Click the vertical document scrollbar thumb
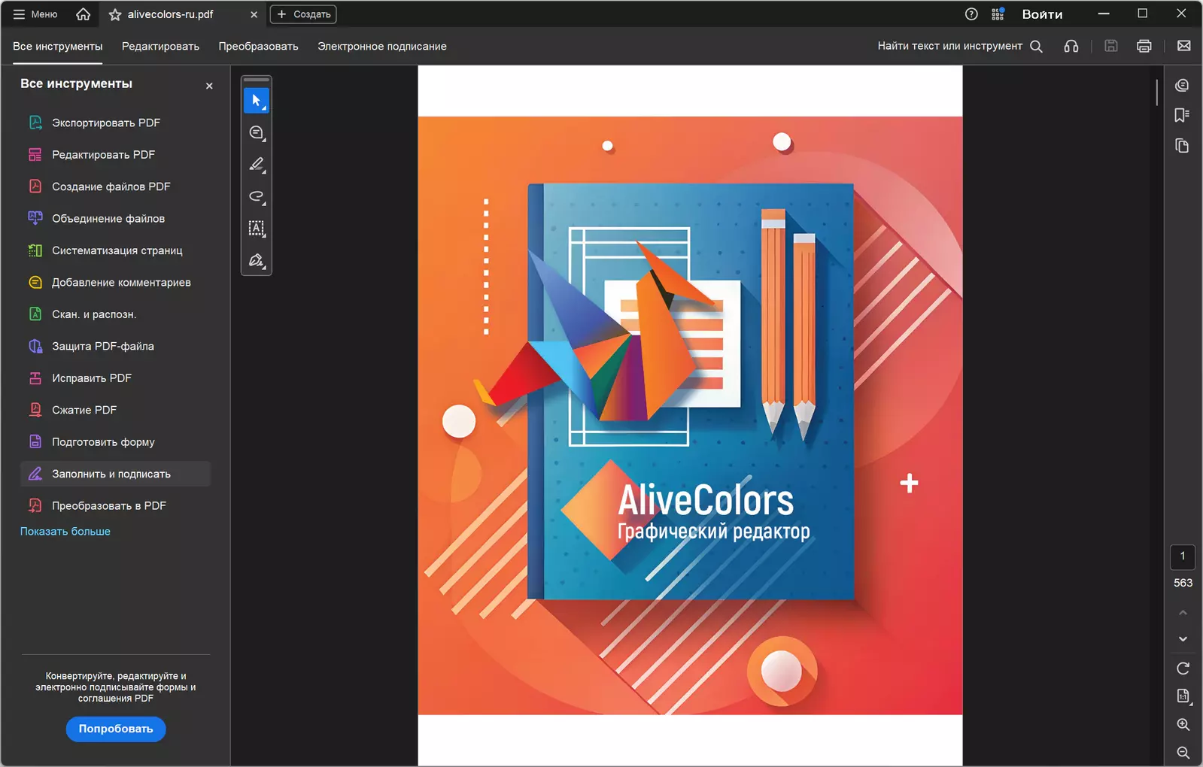Screen dimensions: 1203x767 pyautogui.click(x=1157, y=92)
